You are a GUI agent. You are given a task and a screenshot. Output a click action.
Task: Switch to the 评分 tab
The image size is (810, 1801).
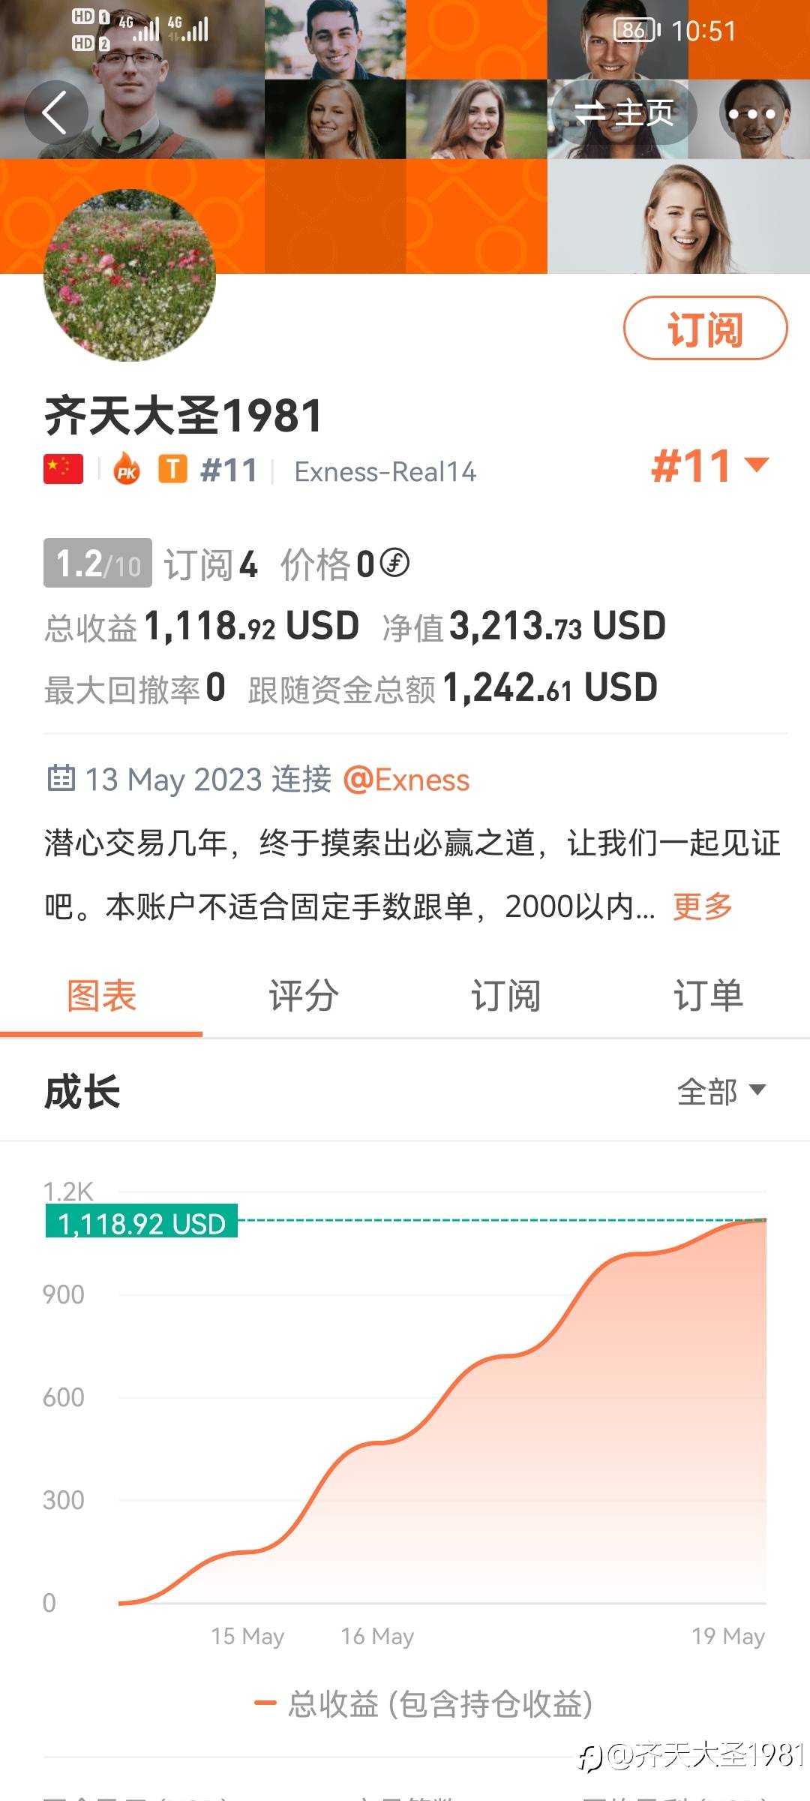304,997
